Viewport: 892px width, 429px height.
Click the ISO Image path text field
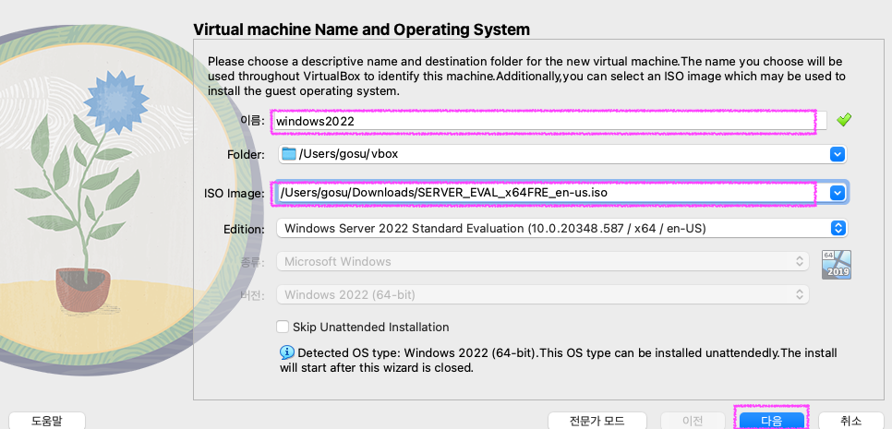[550, 193]
